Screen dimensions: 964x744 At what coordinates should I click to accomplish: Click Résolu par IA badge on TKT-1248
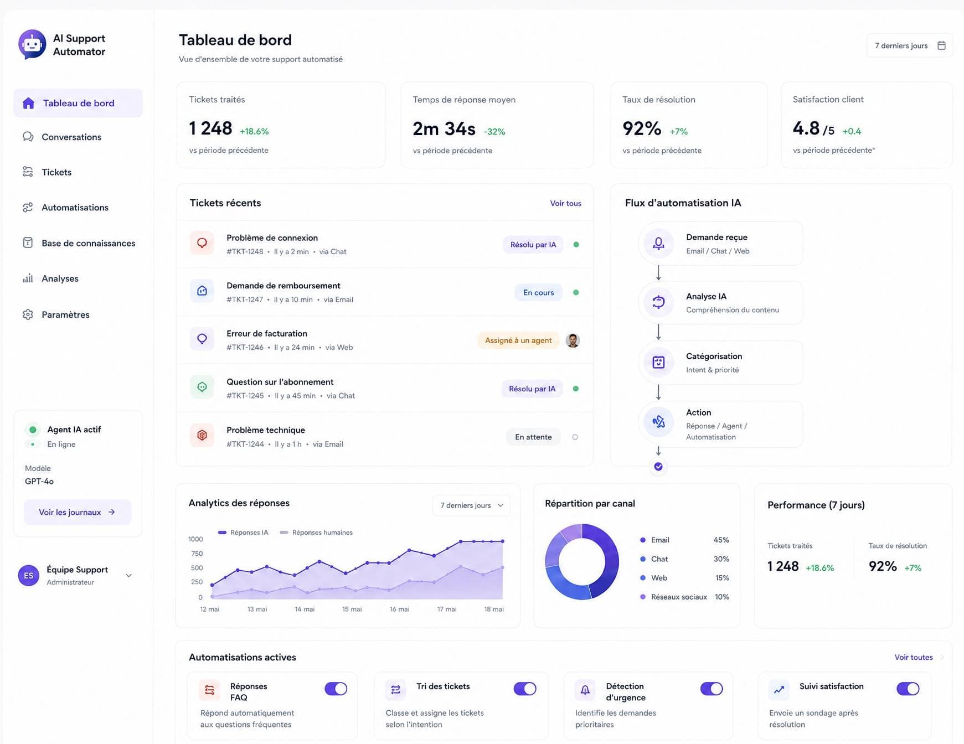[x=533, y=245]
